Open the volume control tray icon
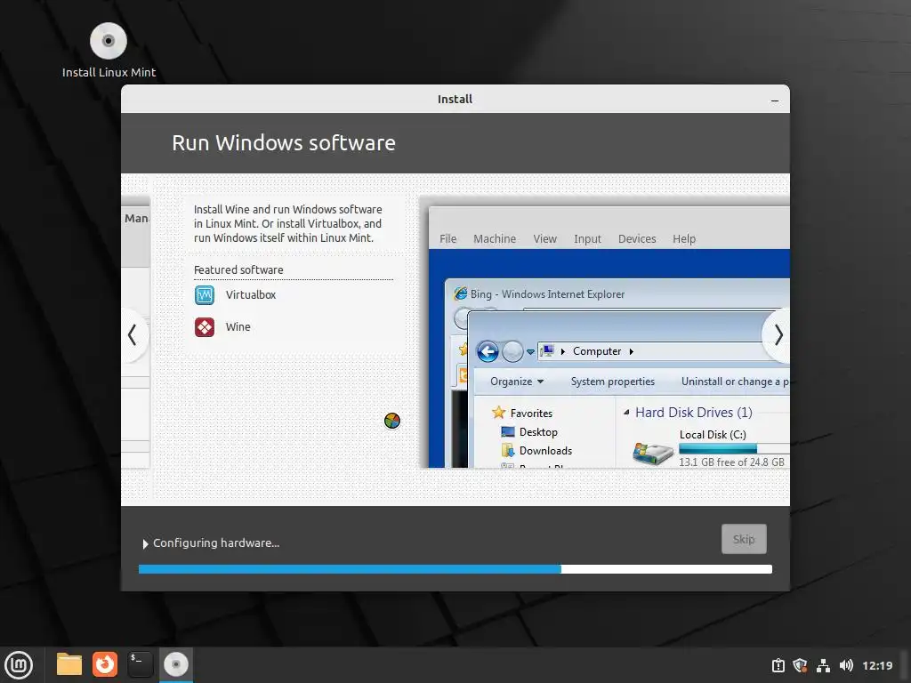Screen dimensions: 911x683 click(846, 665)
